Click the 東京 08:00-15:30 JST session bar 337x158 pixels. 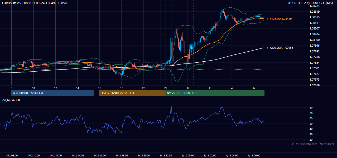[x=52, y=93]
